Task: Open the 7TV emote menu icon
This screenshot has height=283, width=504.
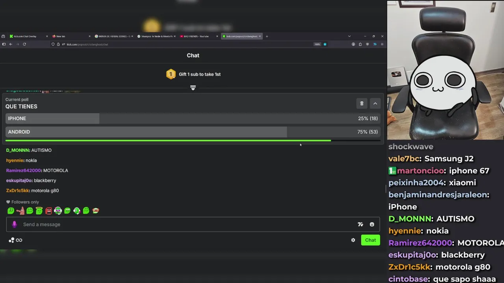Action: pos(360,224)
